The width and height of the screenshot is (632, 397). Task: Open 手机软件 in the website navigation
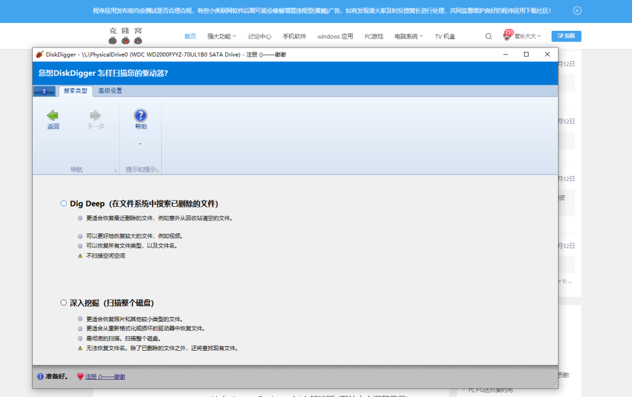(x=294, y=36)
